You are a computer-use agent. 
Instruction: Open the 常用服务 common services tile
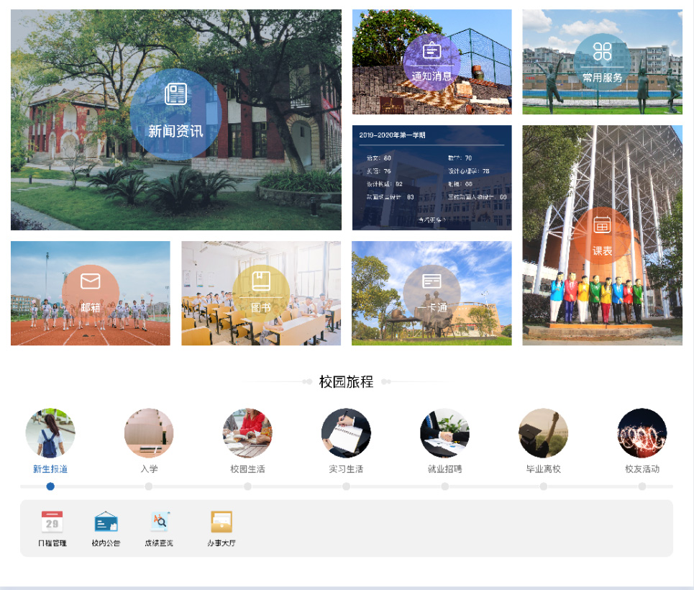tap(602, 62)
